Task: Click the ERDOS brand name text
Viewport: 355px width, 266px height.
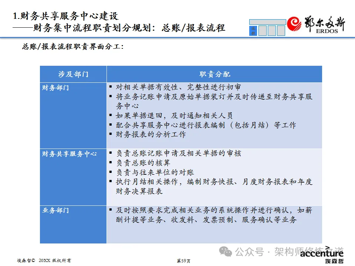Action: pyautogui.click(x=327, y=31)
